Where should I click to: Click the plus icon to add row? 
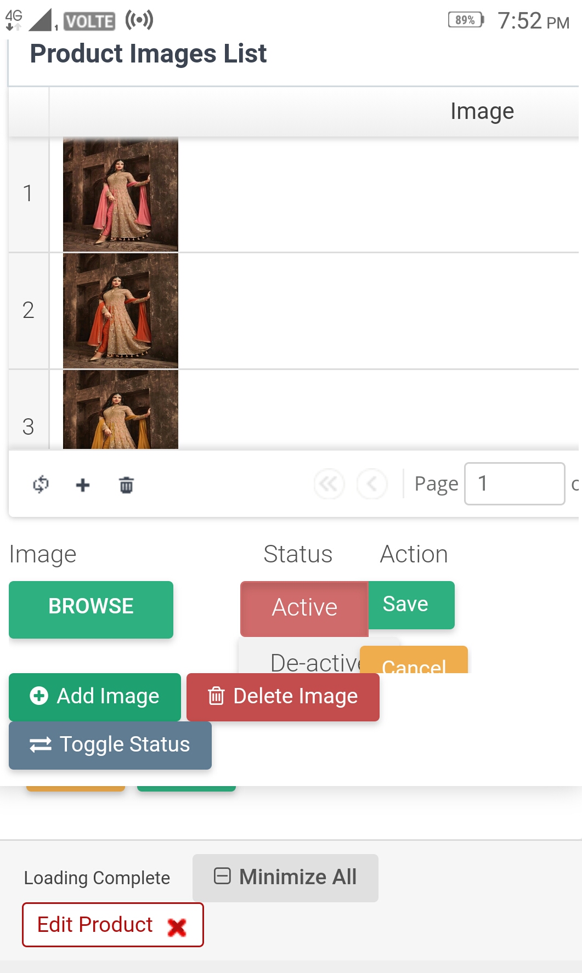[83, 485]
